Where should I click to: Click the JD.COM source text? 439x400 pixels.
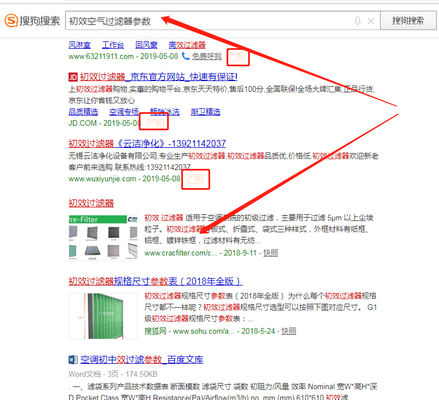click(x=83, y=123)
